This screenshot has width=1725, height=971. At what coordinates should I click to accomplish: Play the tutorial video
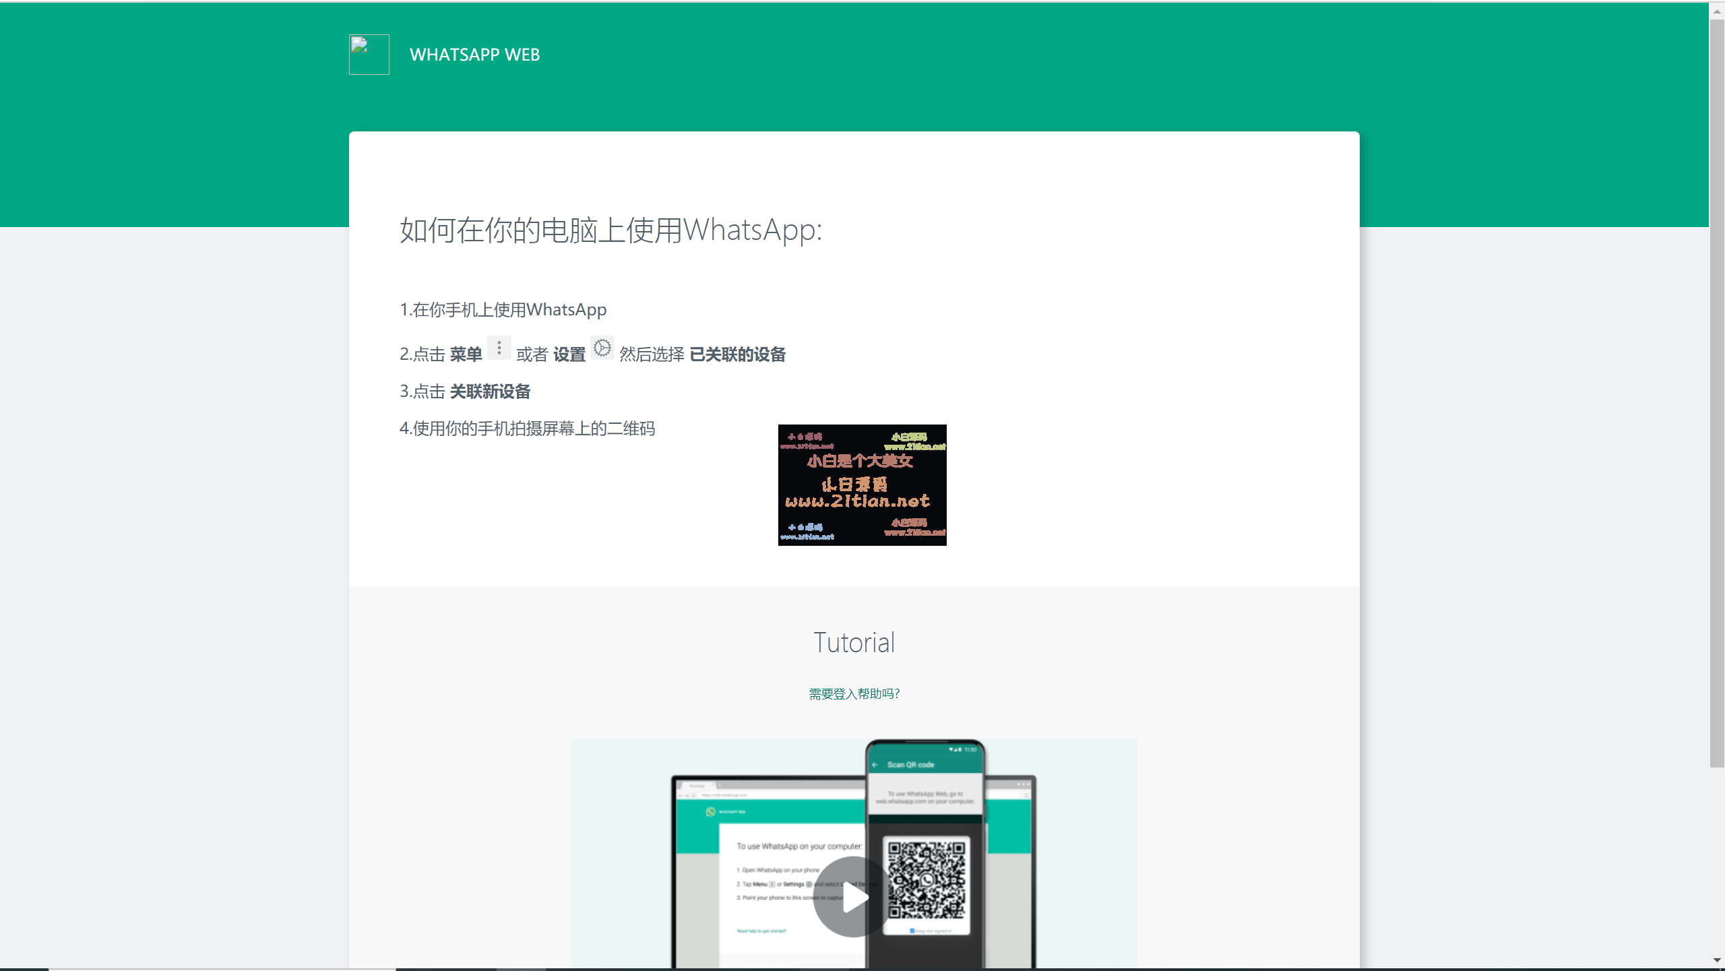click(854, 897)
